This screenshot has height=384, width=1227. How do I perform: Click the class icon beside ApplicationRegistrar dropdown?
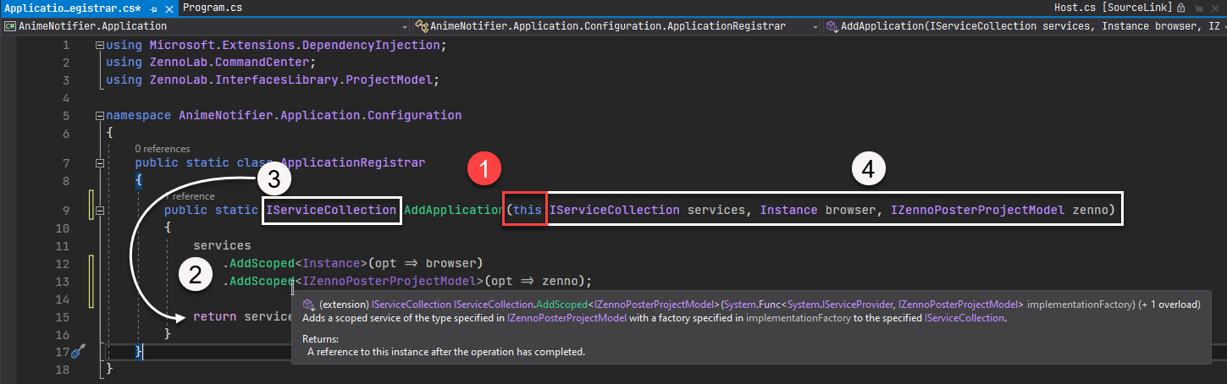click(423, 26)
